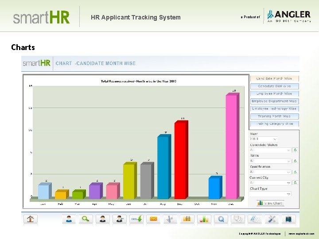Expand the Qualification dropdown

coord(270,172)
